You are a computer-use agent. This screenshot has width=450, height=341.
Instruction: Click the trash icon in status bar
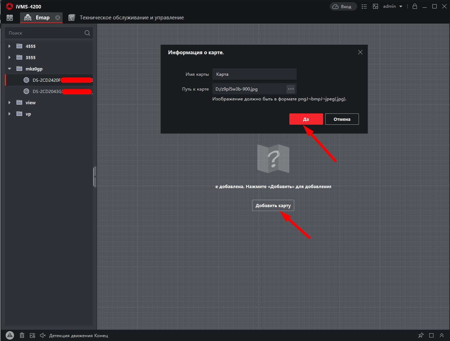22,335
